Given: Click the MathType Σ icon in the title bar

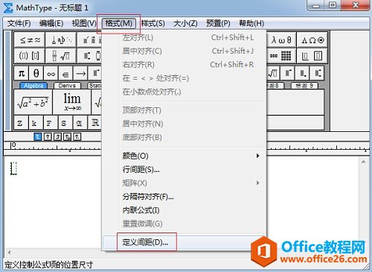Looking at the screenshot, I should (8, 7).
